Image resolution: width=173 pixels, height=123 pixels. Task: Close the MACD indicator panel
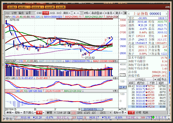pos(117,91)
